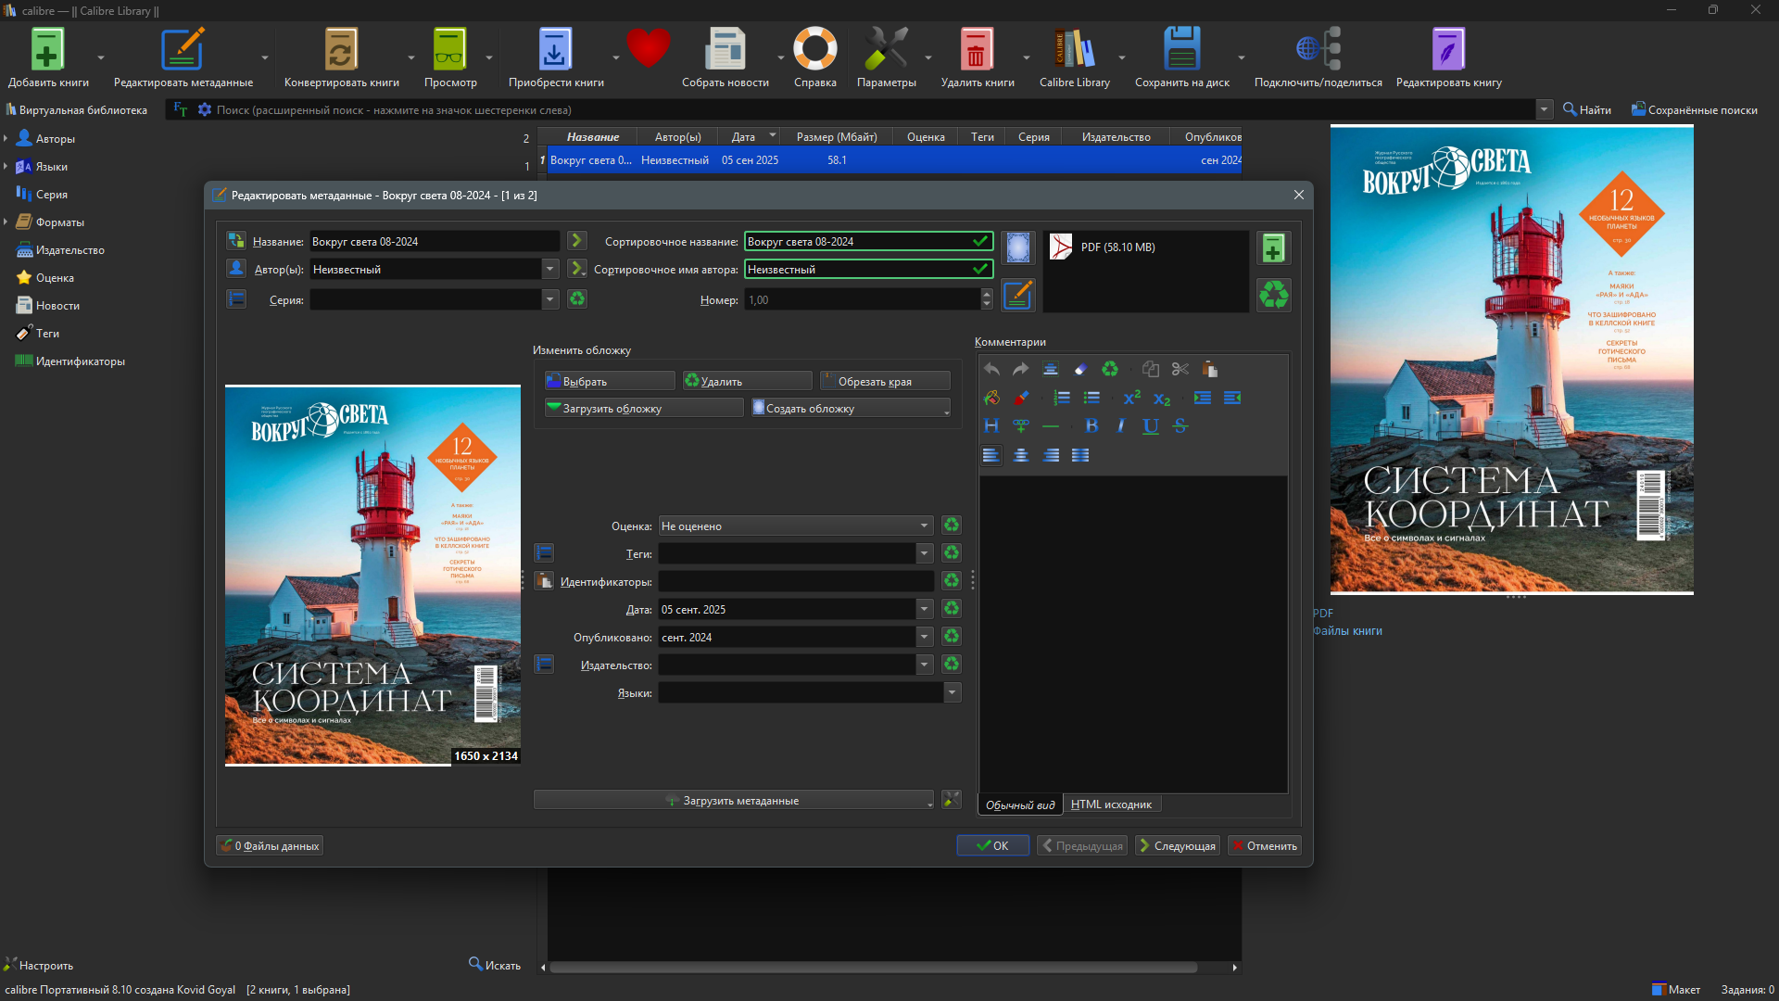Click the heading style H icon
Screen dimensions: 1779x1001
click(991, 426)
